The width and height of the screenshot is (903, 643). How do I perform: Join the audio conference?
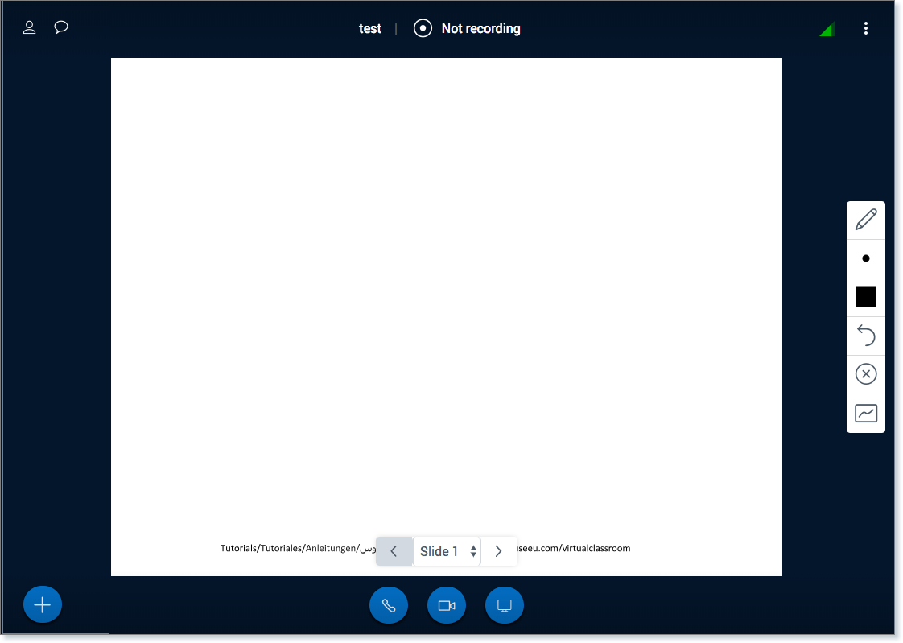pos(389,604)
